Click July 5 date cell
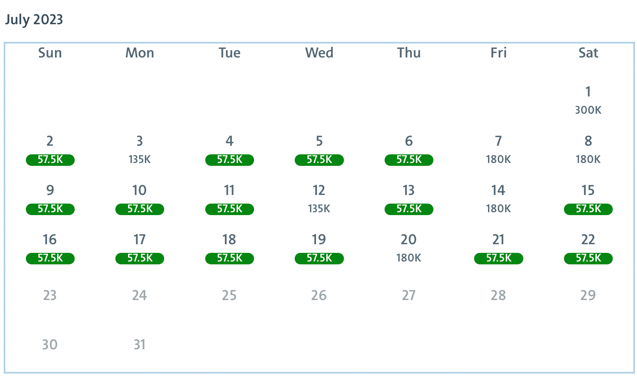This screenshot has height=376, width=637. [x=319, y=150]
